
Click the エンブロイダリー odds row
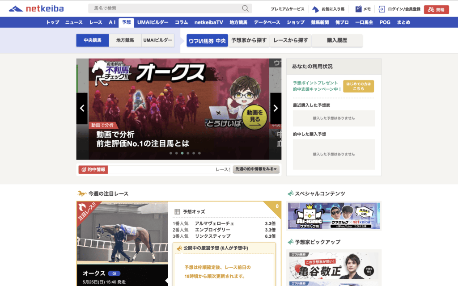tap(224, 230)
